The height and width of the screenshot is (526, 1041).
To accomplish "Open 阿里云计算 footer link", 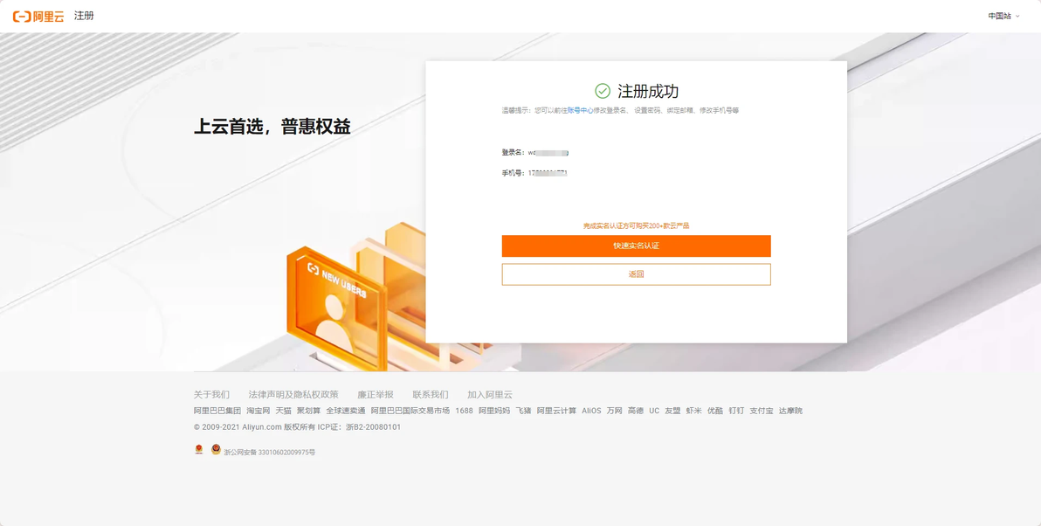I will pos(557,412).
